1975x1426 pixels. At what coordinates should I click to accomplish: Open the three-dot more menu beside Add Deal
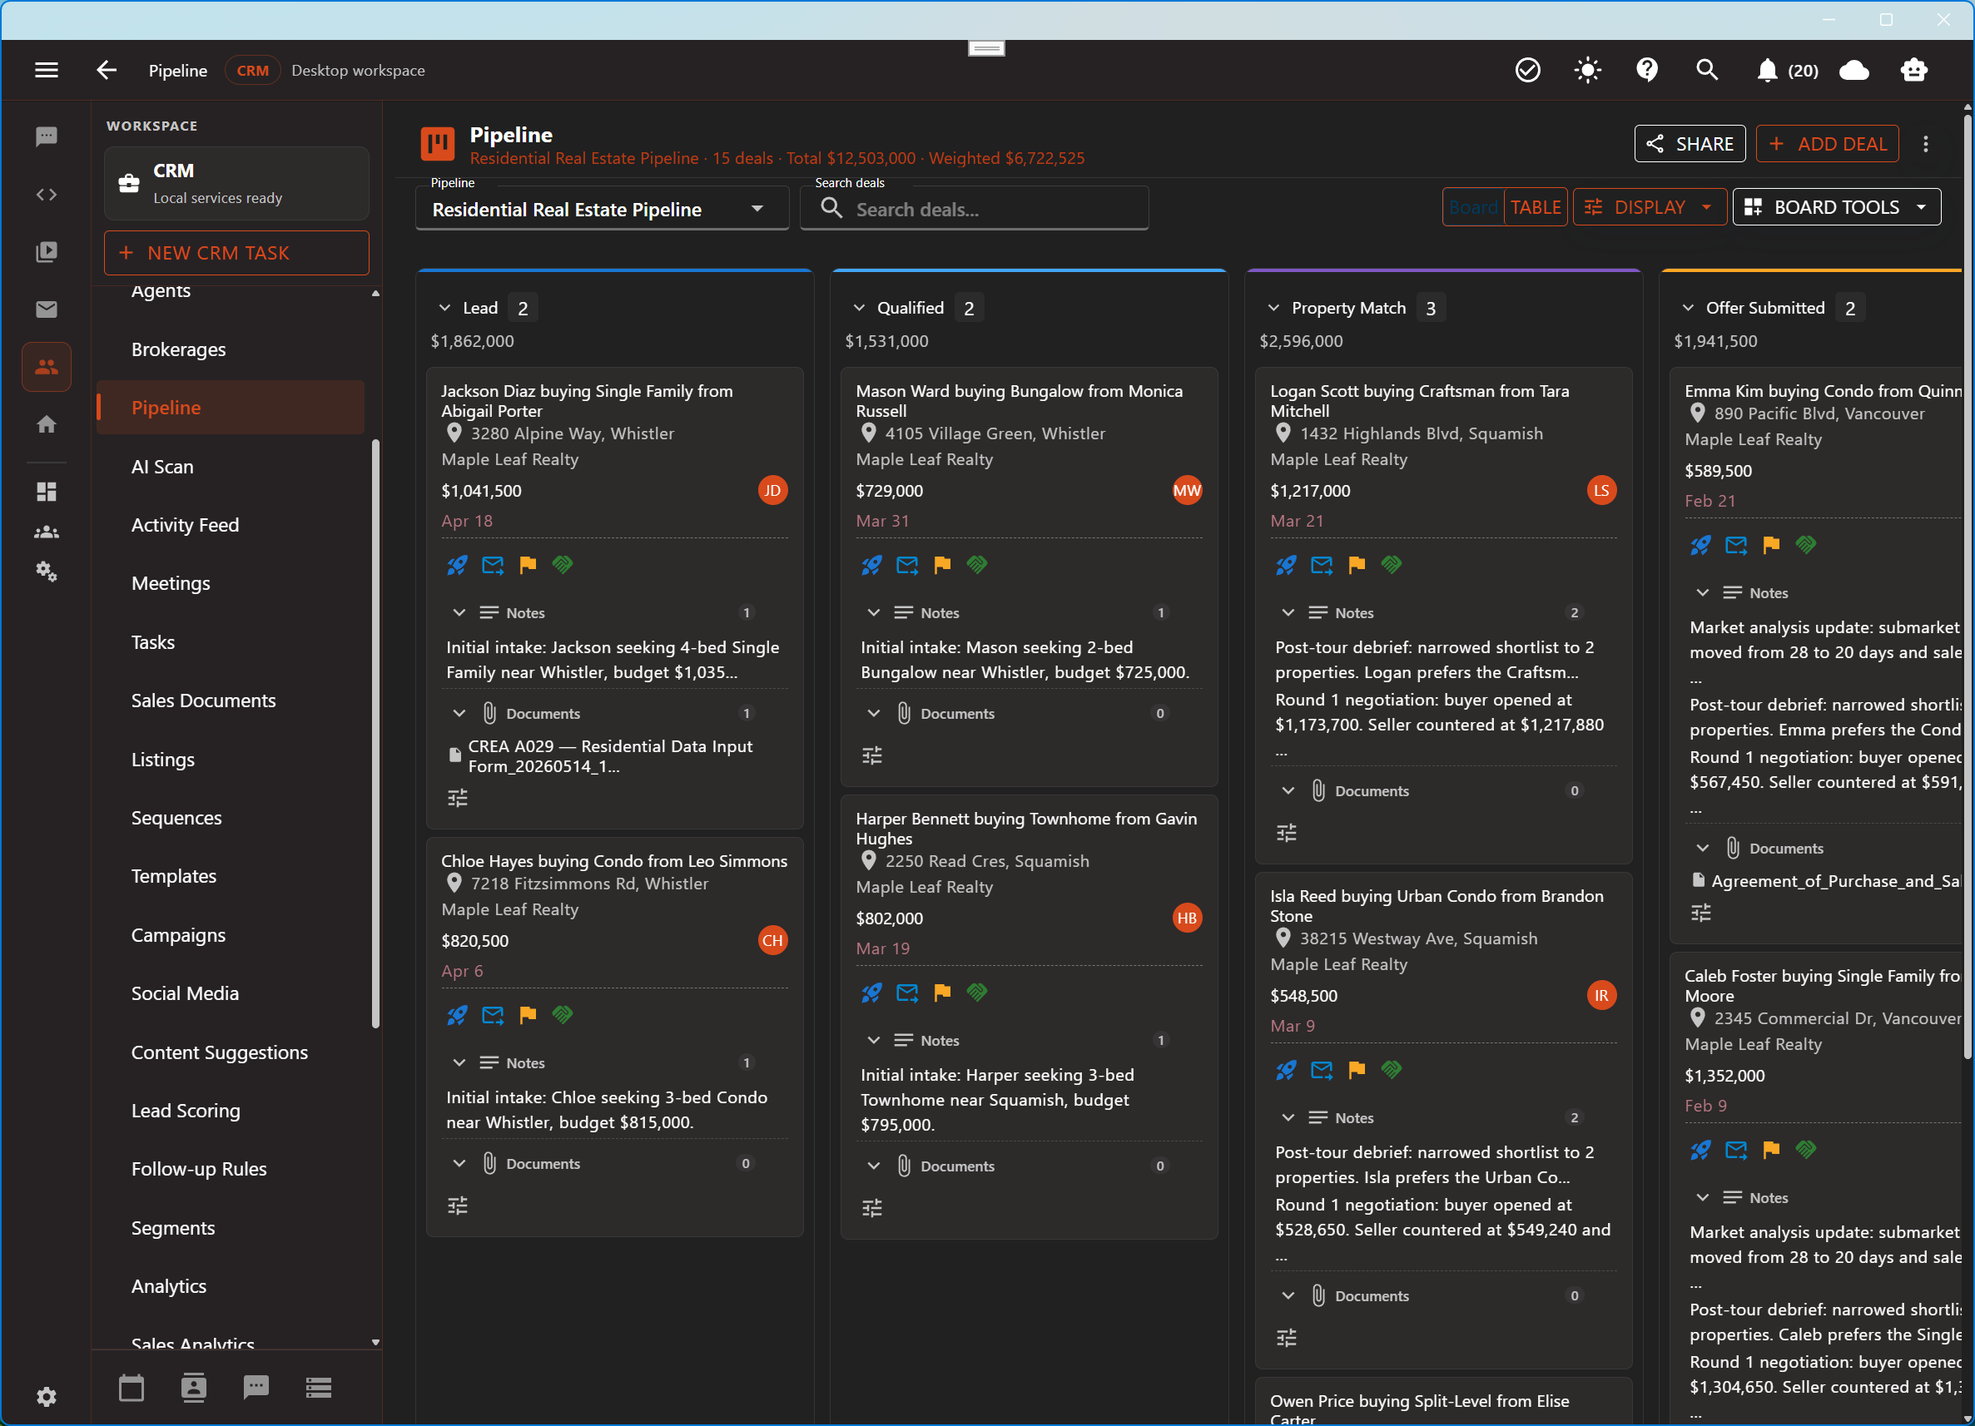tap(1925, 144)
